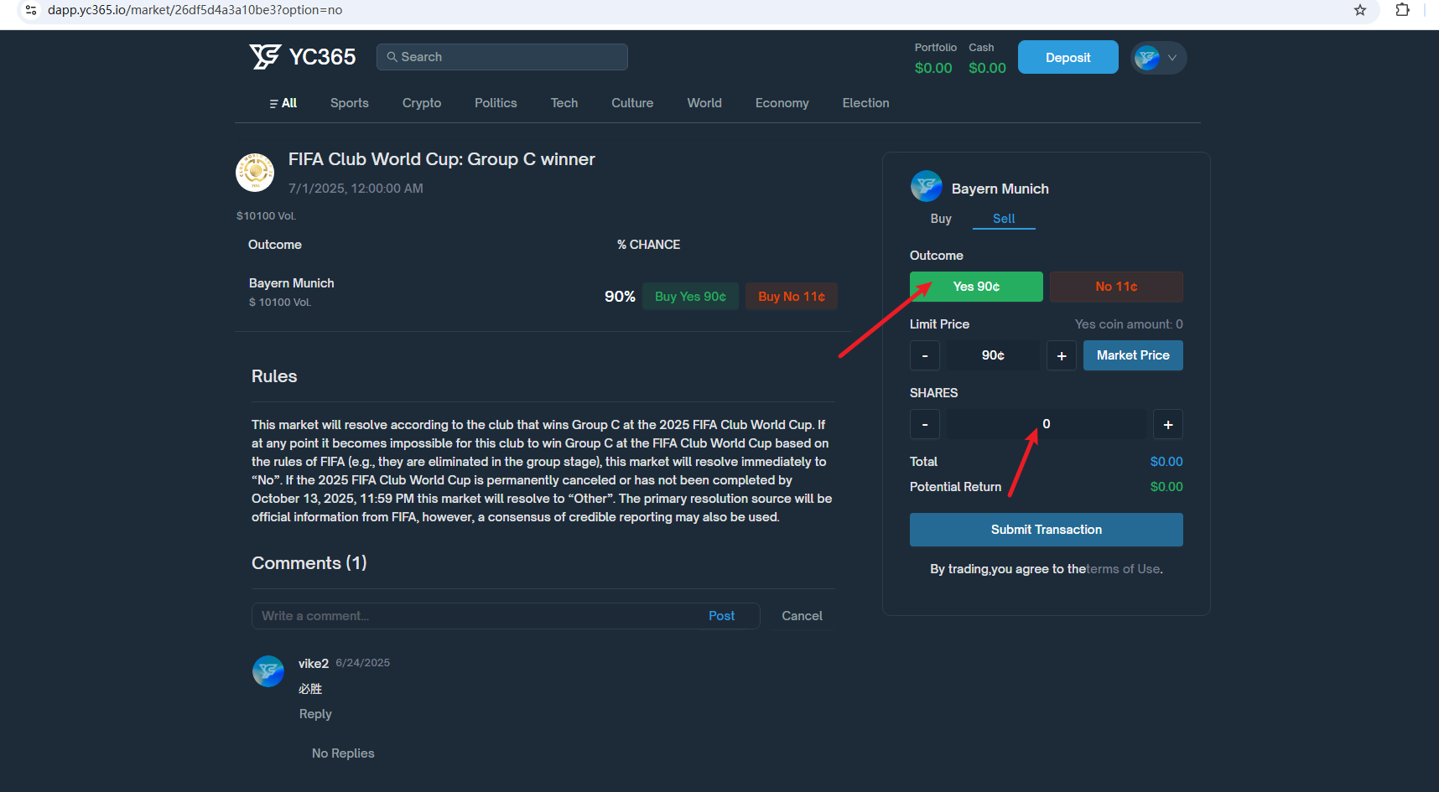Open the browser extensions puzzle icon
Viewport: 1439px width, 792px height.
(1402, 10)
